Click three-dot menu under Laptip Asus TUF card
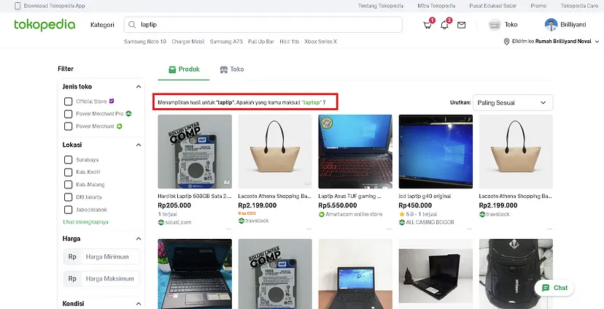Viewport: 604px width, 309px height. (x=389, y=229)
